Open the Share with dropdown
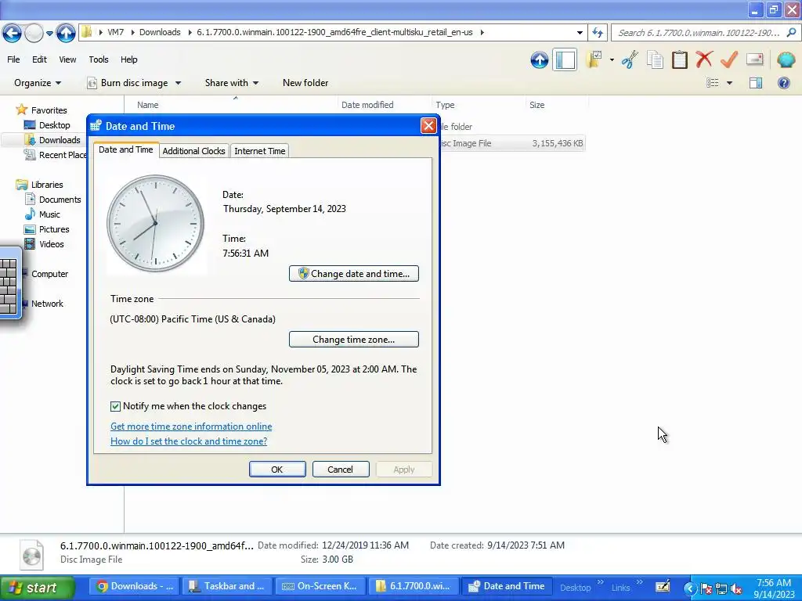The width and height of the screenshot is (802, 601). coord(232,83)
